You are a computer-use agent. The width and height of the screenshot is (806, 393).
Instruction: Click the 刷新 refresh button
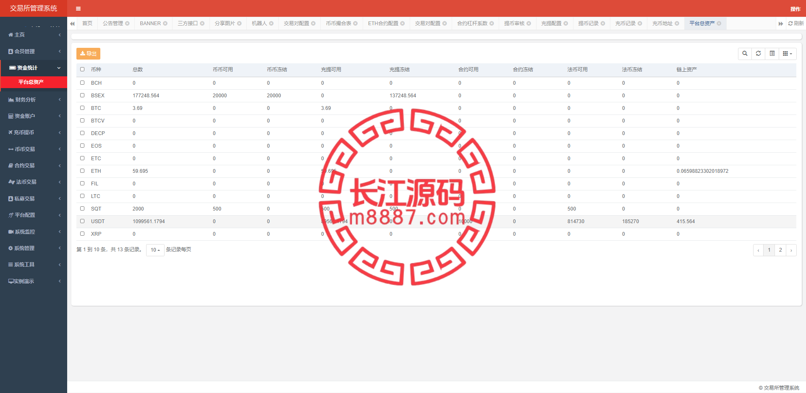click(x=796, y=23)
